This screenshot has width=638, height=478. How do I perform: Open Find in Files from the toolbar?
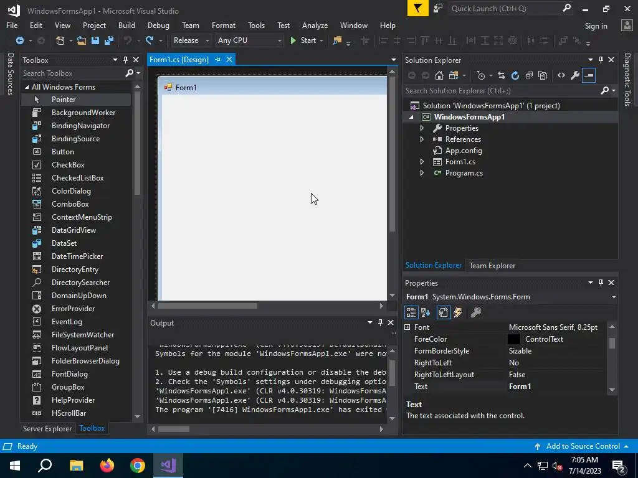pos(337,40)
